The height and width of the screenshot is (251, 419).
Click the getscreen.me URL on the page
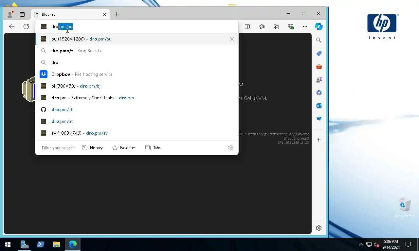pyautogui.click(x=278, y=134)
